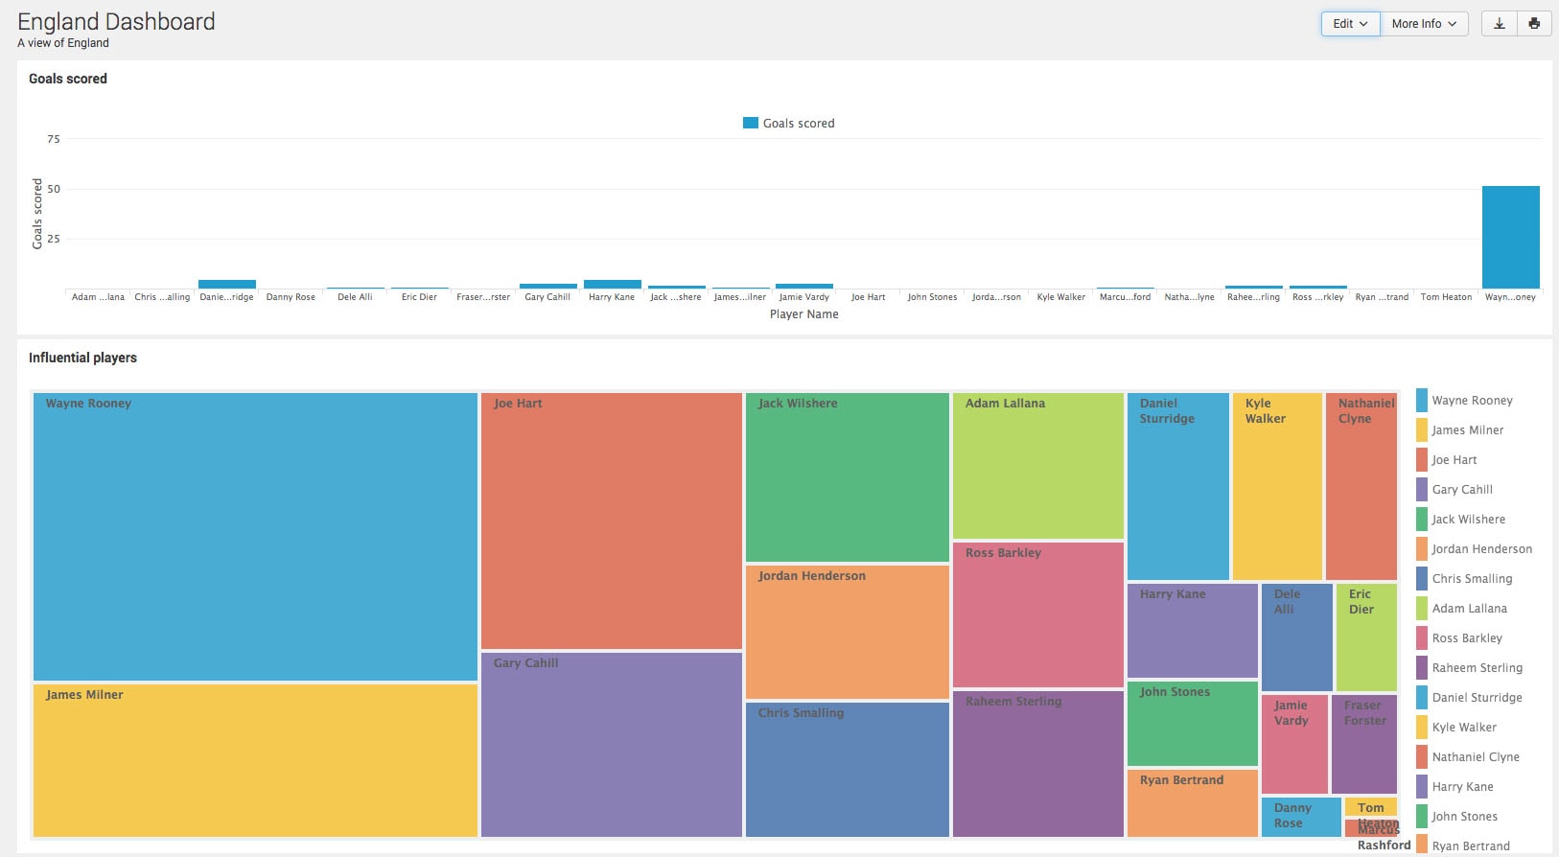Download the dashboard via the download icon
Screen dimensions: 1559x857
pyautogui.click(x=1500, y=24)
